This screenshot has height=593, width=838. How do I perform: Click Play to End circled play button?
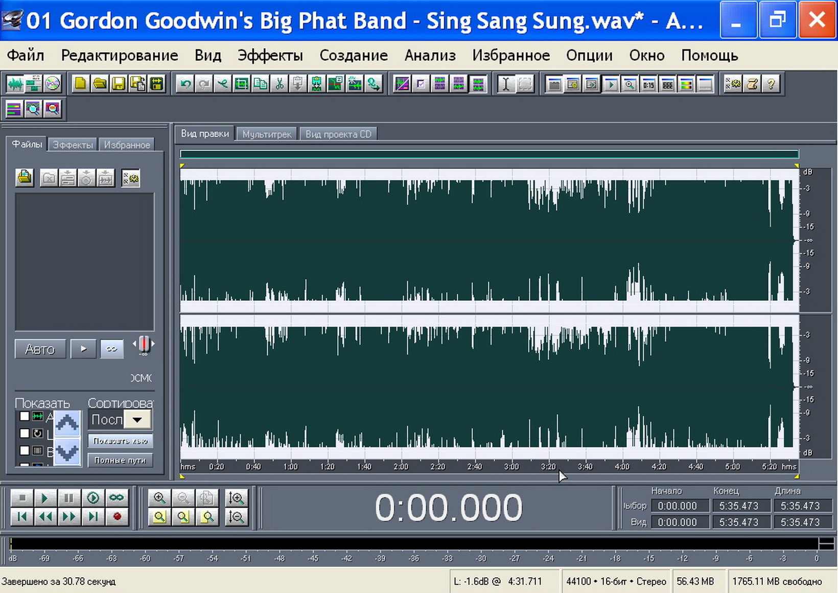[93, 497]
